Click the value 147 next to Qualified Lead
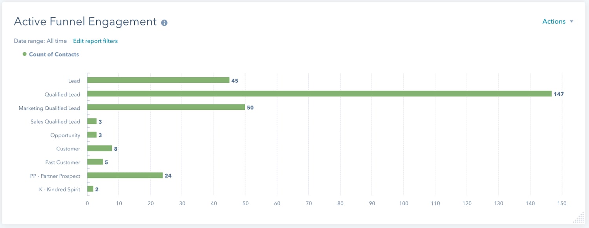Screen dimensions: 589x228 pyautogui.click(x=559, y=94)
